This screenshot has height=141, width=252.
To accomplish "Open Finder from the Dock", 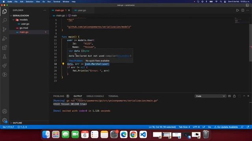I will [x=46, y=134].
